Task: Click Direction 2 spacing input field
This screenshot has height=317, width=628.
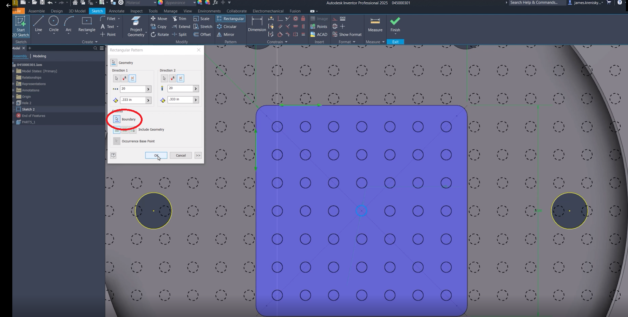Action: click(x=181, y=100)
